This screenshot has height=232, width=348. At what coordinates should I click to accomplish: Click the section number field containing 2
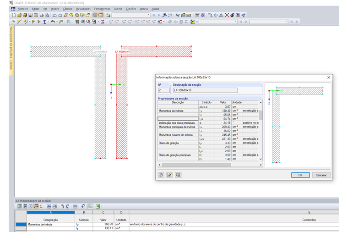[x=164, y=90]
